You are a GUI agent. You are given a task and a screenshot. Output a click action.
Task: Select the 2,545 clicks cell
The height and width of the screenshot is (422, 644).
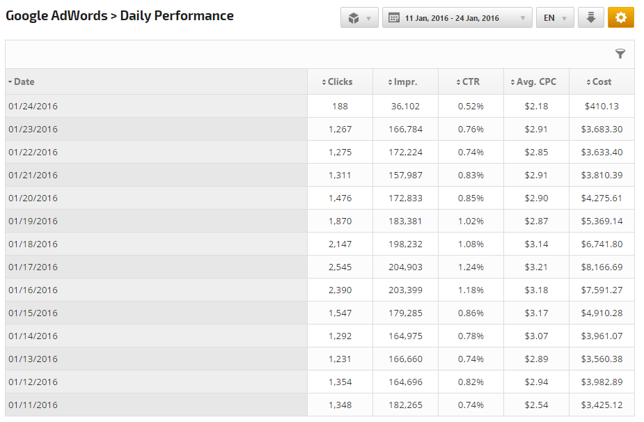340,267
